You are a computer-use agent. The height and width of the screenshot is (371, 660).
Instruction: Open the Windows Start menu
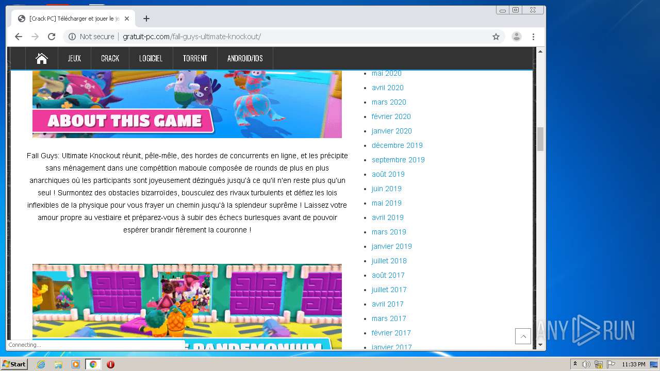(x=14, y=364)
